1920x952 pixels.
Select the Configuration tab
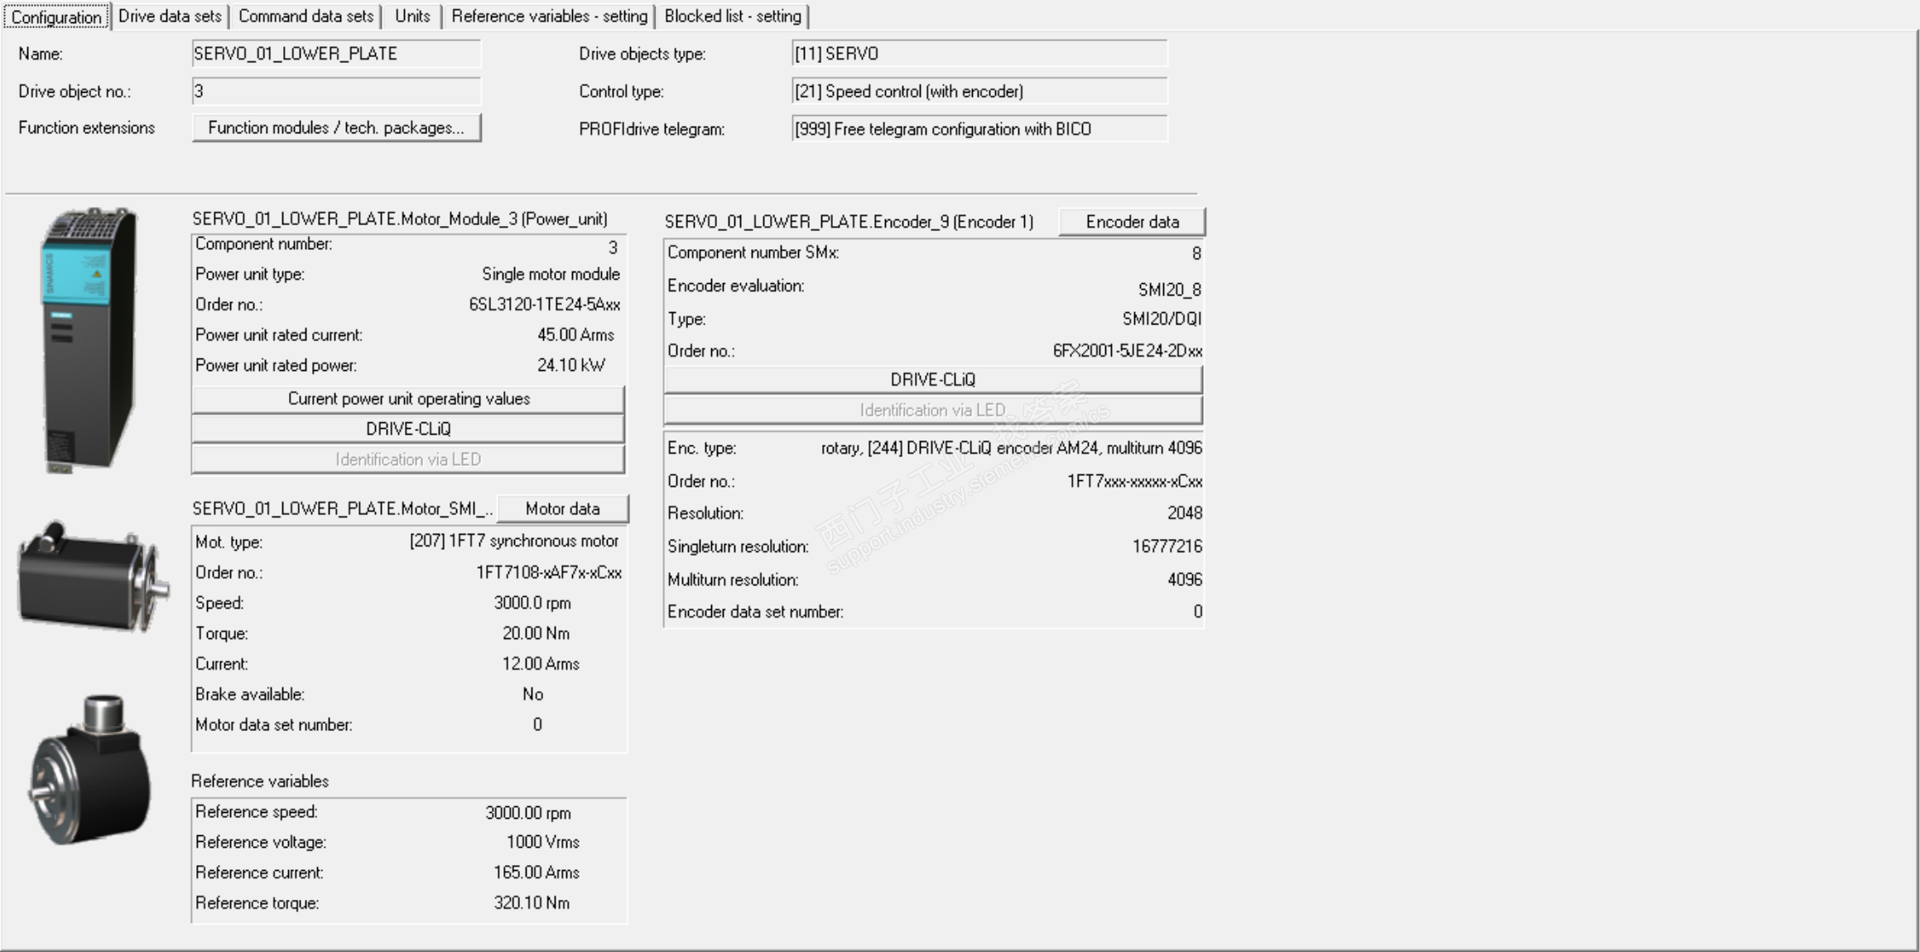(56, 17)
